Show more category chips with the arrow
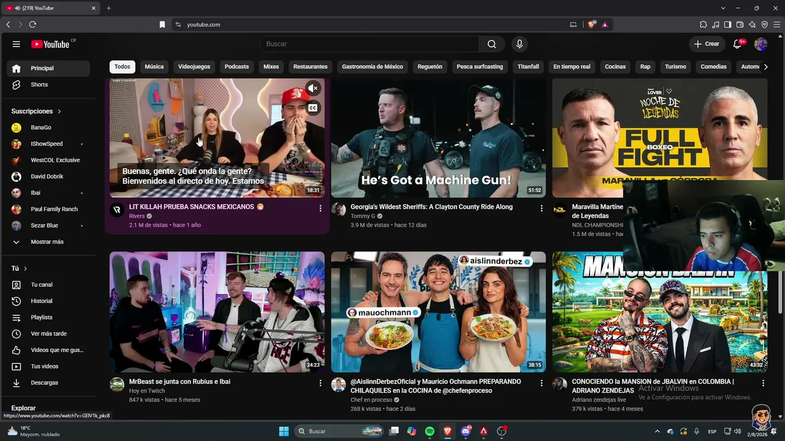785x441 pixels. [x=765, y=67]
